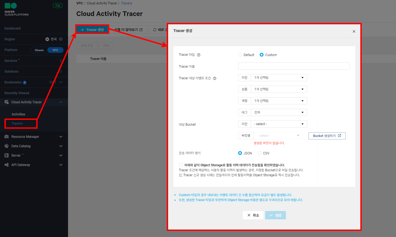The width and height of the screenshot is (396, 237).
Task: Click 삭제 disabled button
Action: pos(106,46)
